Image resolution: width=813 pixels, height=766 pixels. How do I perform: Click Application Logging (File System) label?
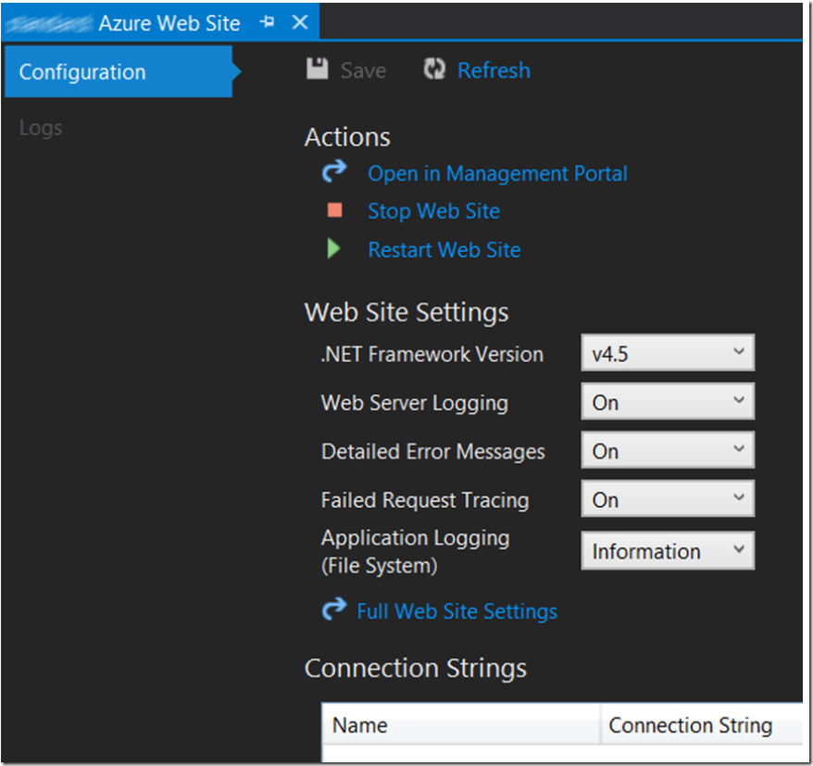click(416, 552)
